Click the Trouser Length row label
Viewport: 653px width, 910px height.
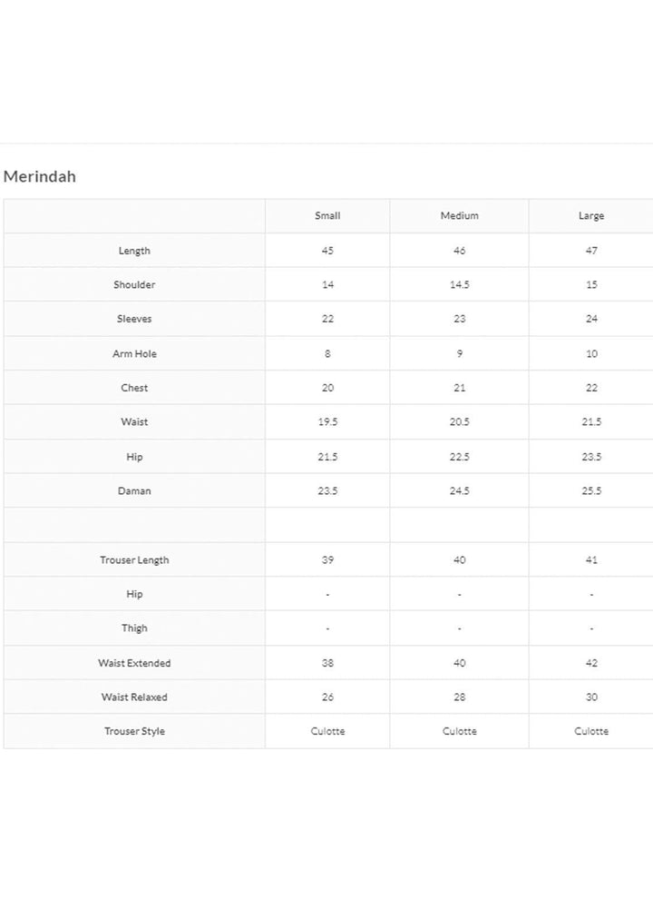[x=134, y=560]
